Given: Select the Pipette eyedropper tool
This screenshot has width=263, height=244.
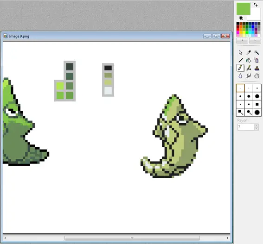Looking at the screenshot, I should [x=249, y=52].
